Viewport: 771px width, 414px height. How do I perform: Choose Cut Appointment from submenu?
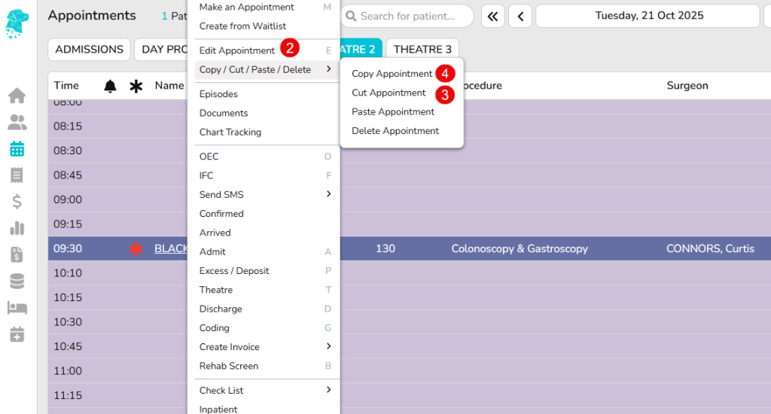click(x=389, y=93)
